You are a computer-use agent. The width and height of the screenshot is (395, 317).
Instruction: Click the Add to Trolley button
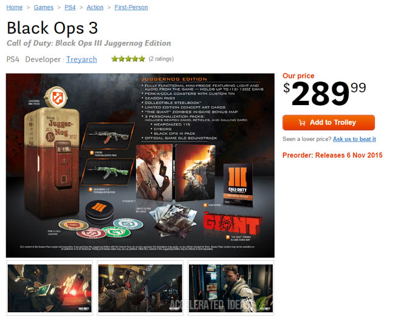point(329,123)
